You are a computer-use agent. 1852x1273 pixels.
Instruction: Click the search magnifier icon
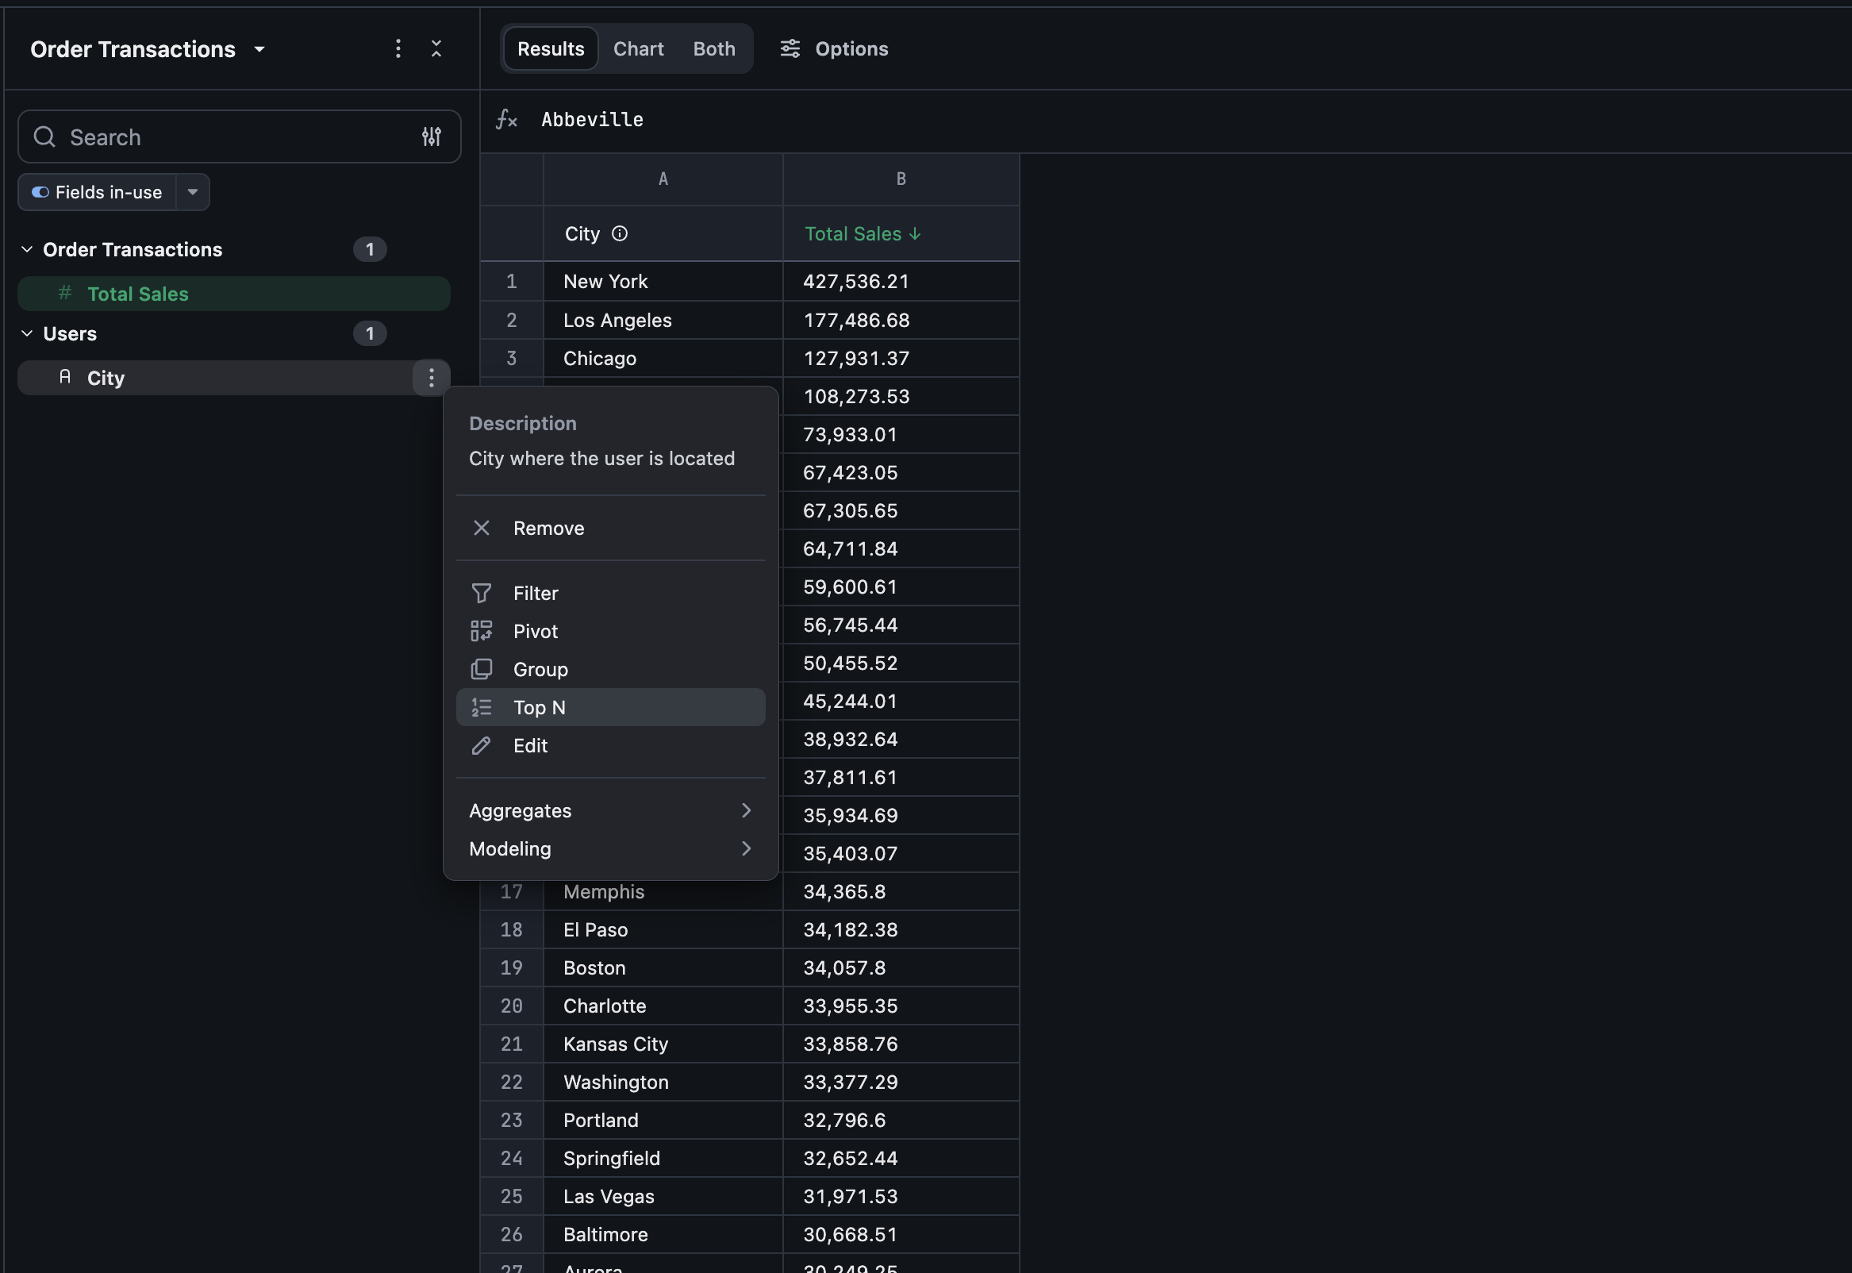pos(44,137)
